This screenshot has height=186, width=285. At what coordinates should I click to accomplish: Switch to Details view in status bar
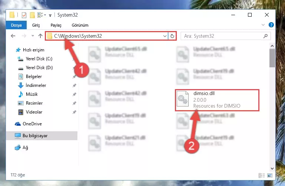coord(262,175)
